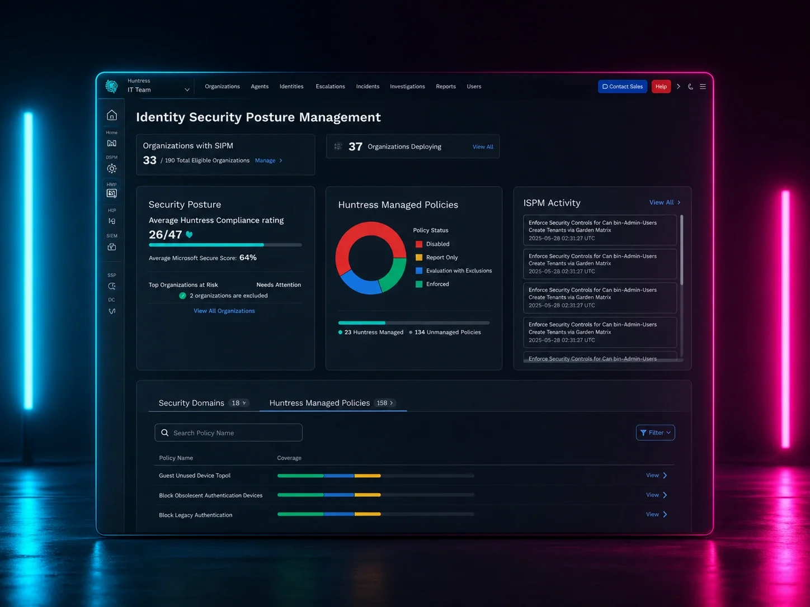The width and height of the screenshot is (810, 607).
Task: Click the Huntress Compliance rating progress bar
Action: [x=225, y=245]
